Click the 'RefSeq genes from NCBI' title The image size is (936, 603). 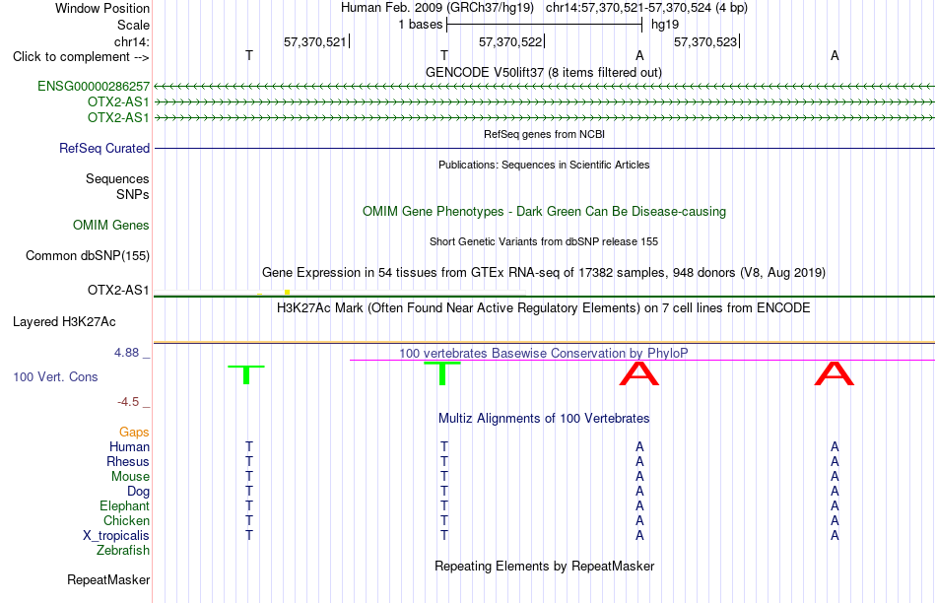(545, 134)
